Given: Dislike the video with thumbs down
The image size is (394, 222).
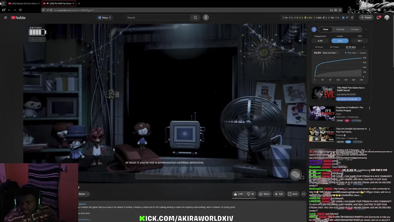Looking at the screenshot, I should coord(251,194).
